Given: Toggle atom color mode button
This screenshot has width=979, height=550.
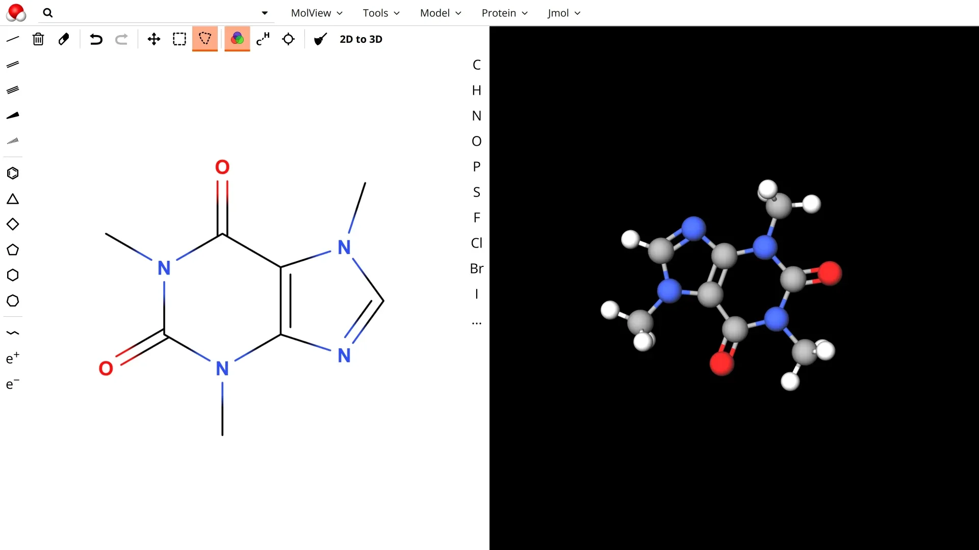Looking at the screenshot, I should [237, 39].
